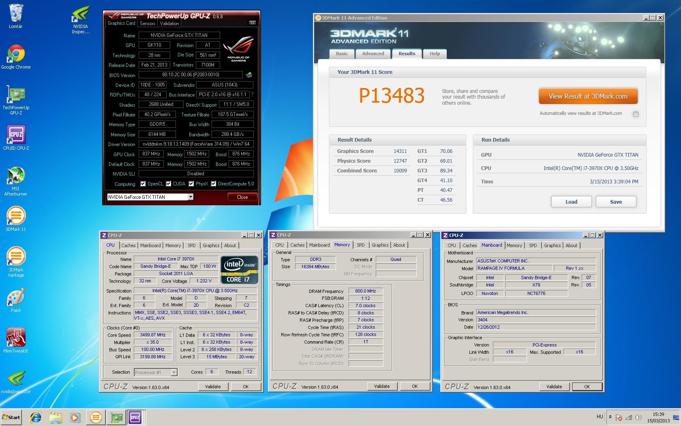Open SPD tab in the CPU-Z memory window
Image resolution: width=681 pixels, height=426 pixels.
[x=360, y=245]
